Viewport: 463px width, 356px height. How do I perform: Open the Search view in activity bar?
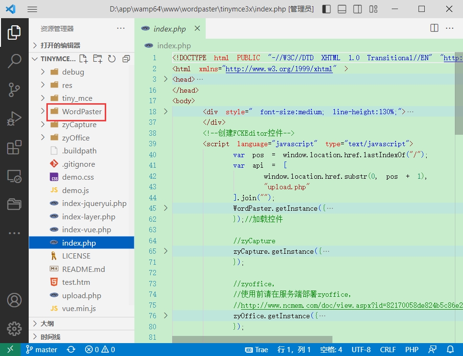point(14,61)
